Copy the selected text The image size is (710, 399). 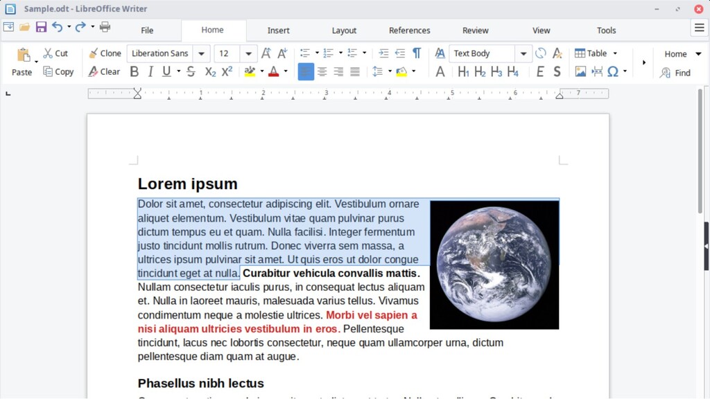point(58,71)
